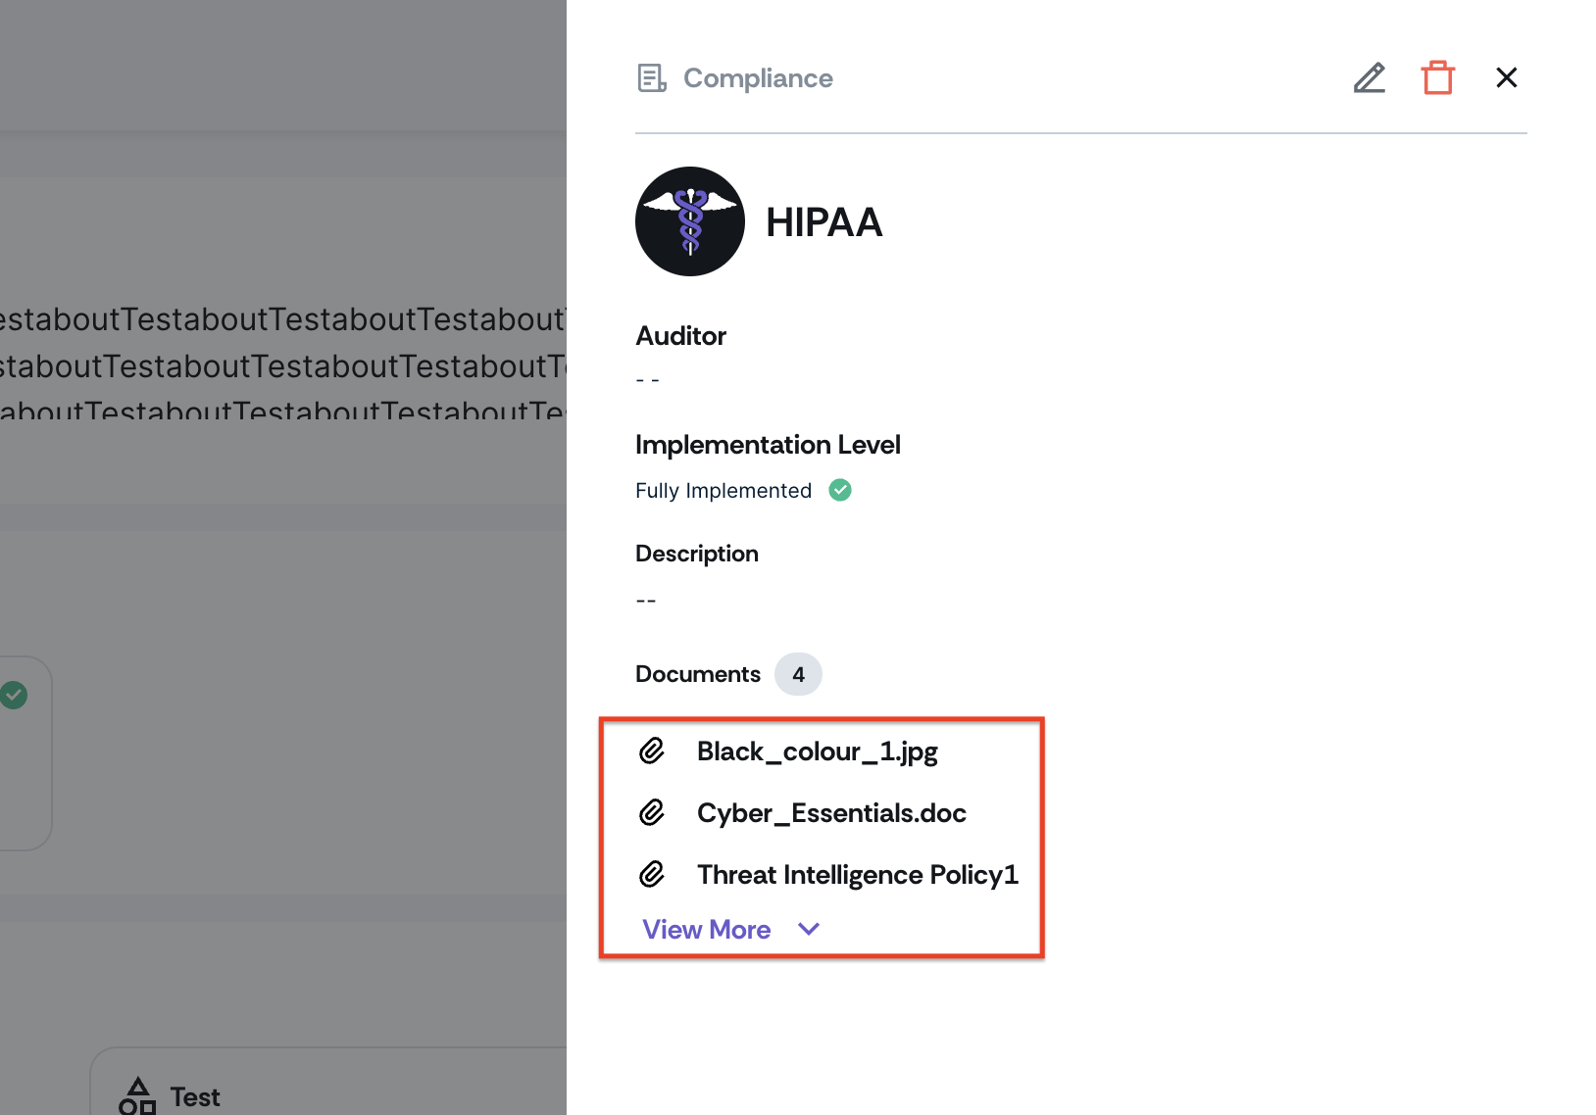Click the pencil edit icon

click(1369, 78)
